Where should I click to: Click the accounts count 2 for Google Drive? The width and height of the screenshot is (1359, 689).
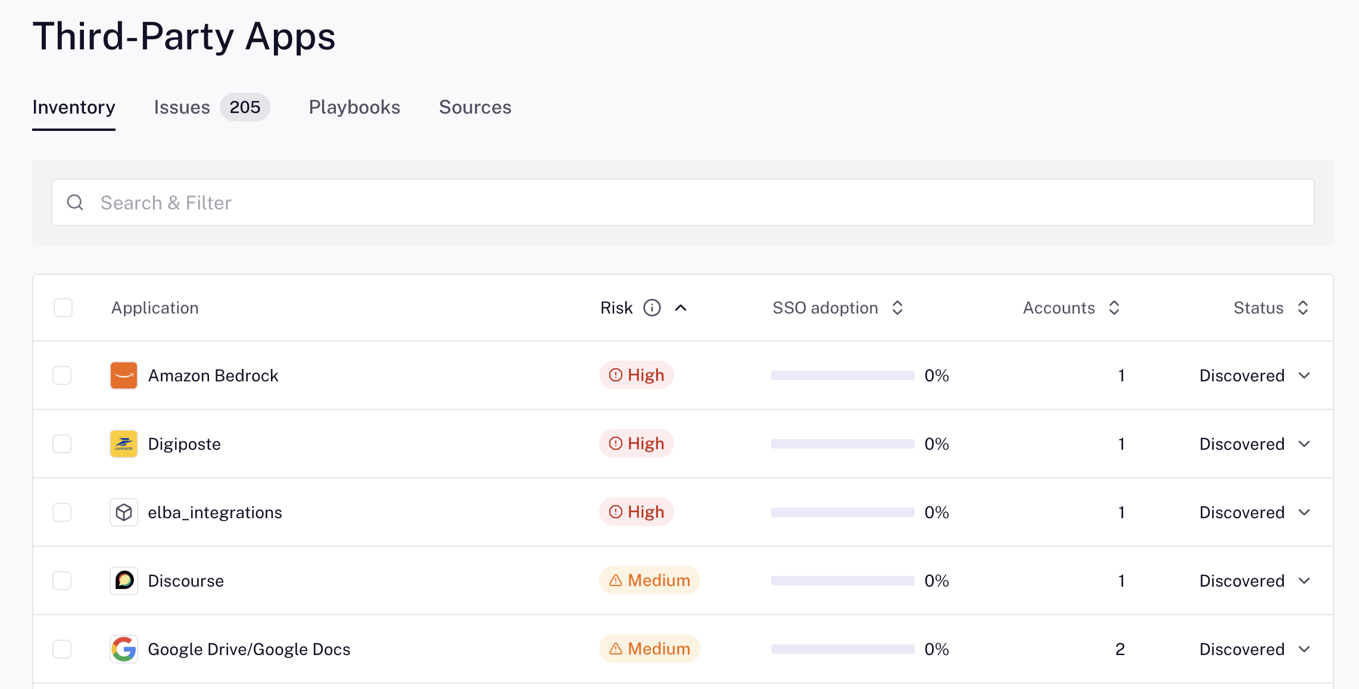pyautogui.click(x=1120, y=649)
